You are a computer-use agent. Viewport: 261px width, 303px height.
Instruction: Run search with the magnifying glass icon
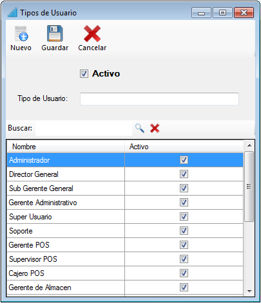click(x=140, y=128)
